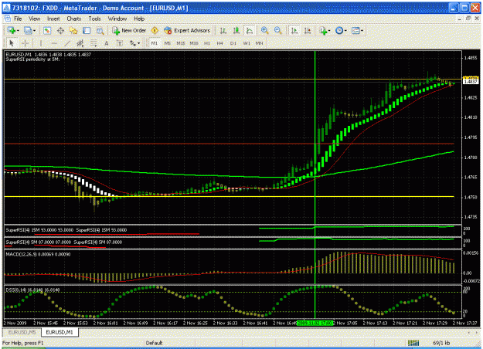
Task: Expand the Profiles dropdown arrow
Action: 34,30
